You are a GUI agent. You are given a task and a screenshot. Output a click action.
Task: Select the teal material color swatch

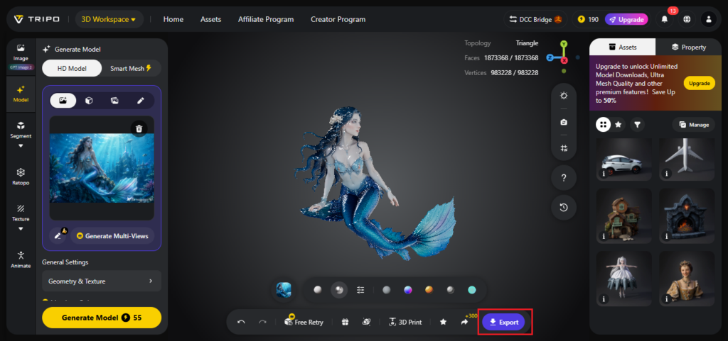point(472,290)
